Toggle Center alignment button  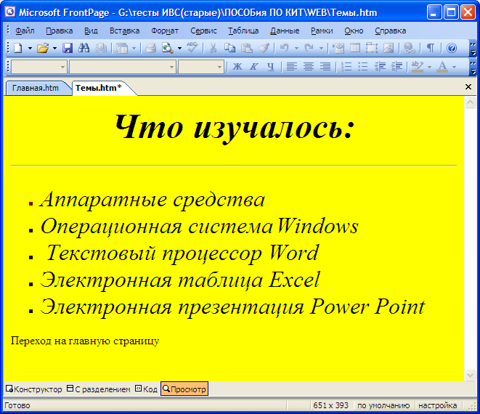pyautogui.click(x=309, y=66)
